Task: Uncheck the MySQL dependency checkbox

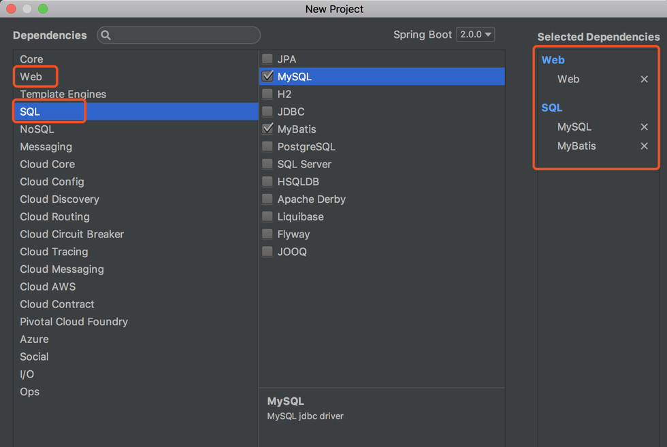Action: click(267, 76)
